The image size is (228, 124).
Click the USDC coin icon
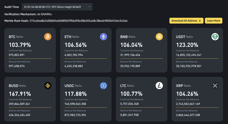104,86
